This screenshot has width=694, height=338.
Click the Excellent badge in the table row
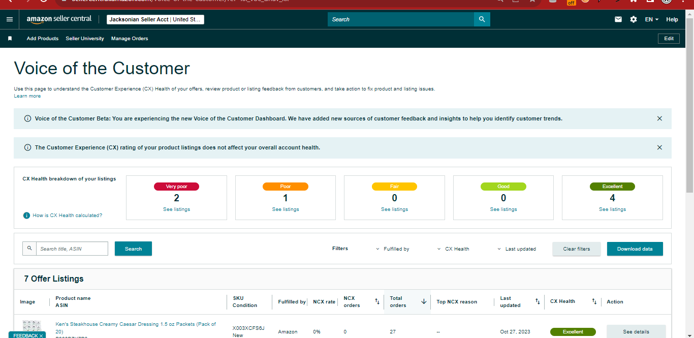573,332
